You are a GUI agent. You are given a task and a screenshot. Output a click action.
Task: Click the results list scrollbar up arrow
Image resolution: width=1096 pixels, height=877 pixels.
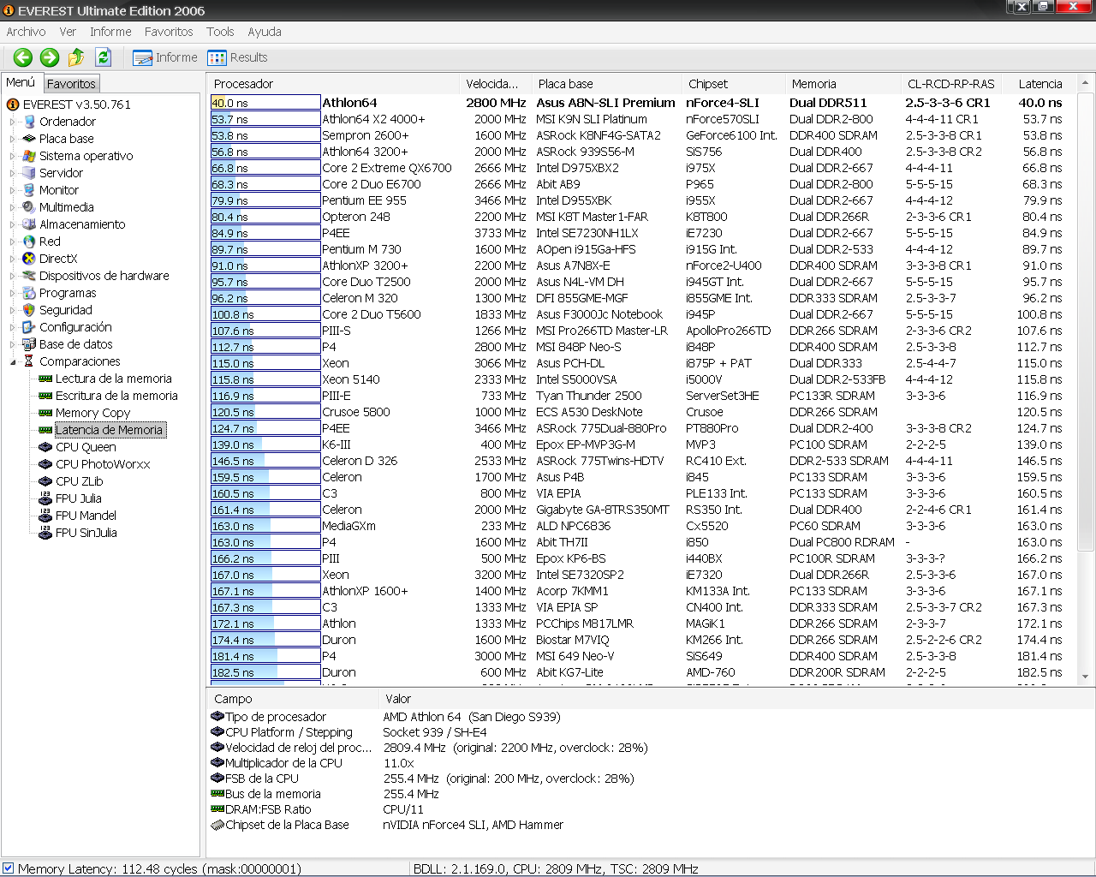(1085, 83)
